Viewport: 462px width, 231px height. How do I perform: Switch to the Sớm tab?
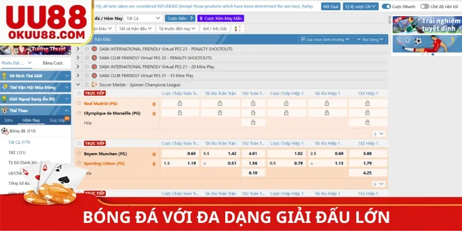[9, 120]
